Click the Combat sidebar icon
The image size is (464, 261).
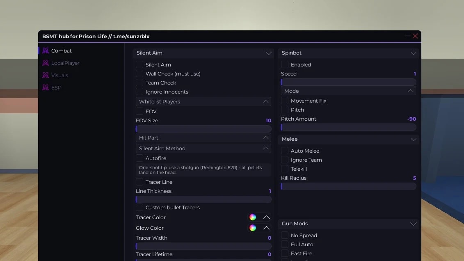click(x=45, y=50)
